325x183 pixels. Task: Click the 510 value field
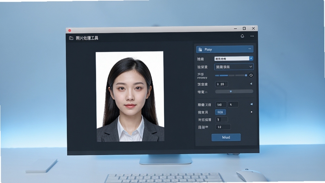pos(221,105)
